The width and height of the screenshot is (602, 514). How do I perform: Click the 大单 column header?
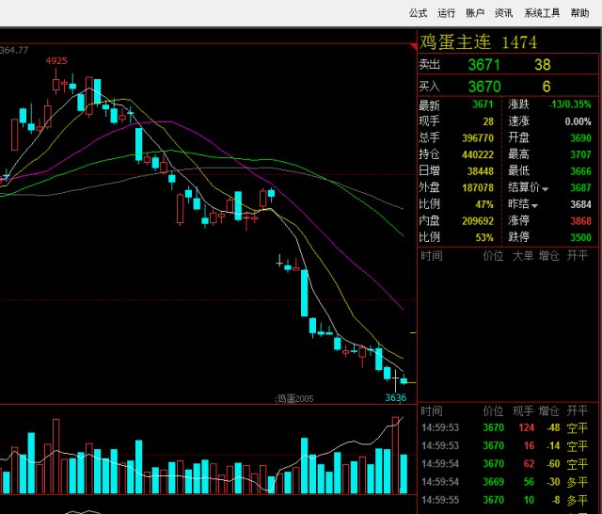pos(523,255)
